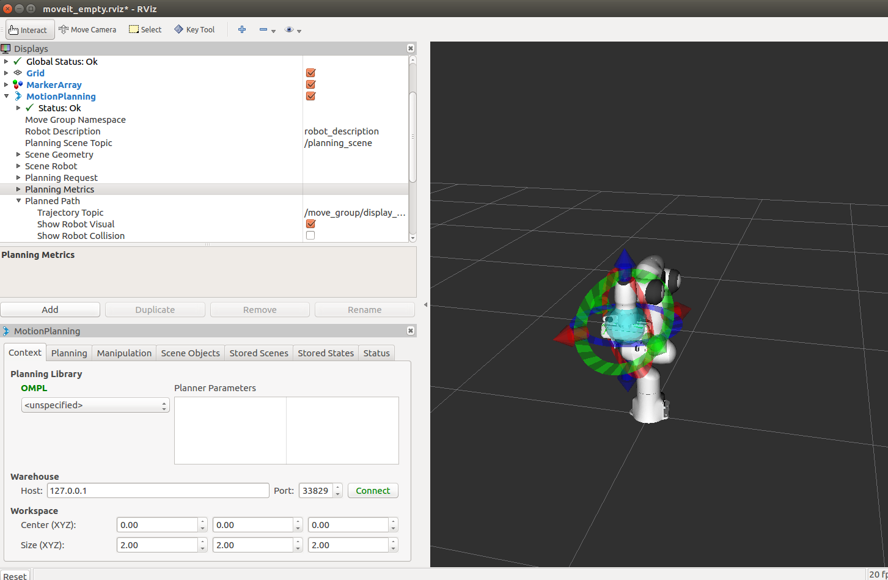
Task: Expand Planning Metrics properties
Action: click(18, 189)
